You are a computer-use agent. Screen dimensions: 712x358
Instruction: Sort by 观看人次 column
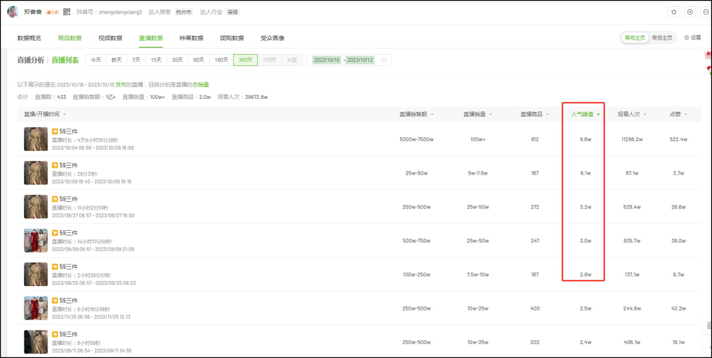(632, 115)
